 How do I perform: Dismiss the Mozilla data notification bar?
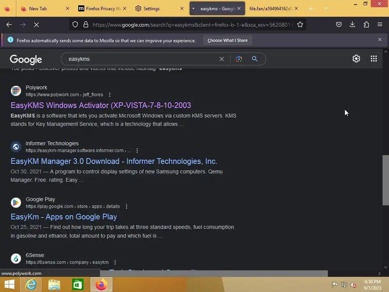click(380, 40)
